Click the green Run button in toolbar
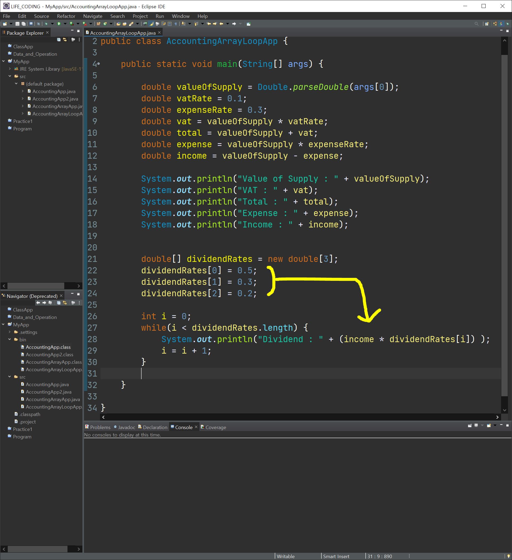The height and width of the screenshot is (560, 512). pyautogui.click(x=59, y=24)
